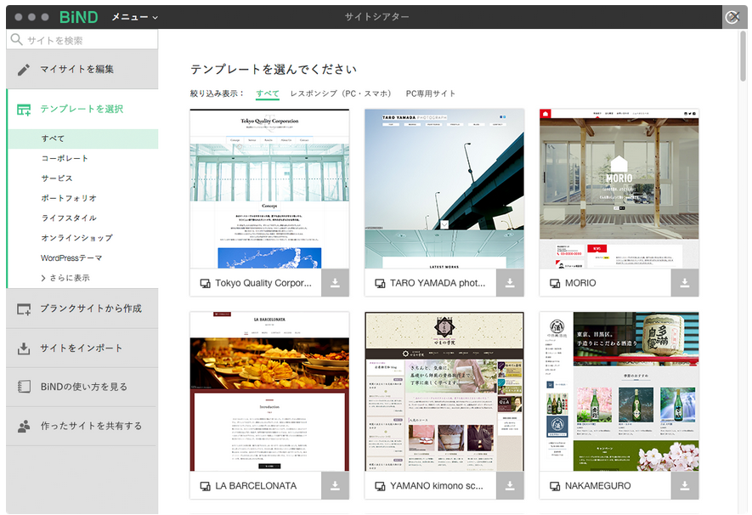Click the download icon on MORIO template

click(684, 283)
